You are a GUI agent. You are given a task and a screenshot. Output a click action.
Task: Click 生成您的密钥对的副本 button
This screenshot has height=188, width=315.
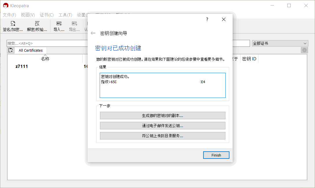(x=162, y=116)
